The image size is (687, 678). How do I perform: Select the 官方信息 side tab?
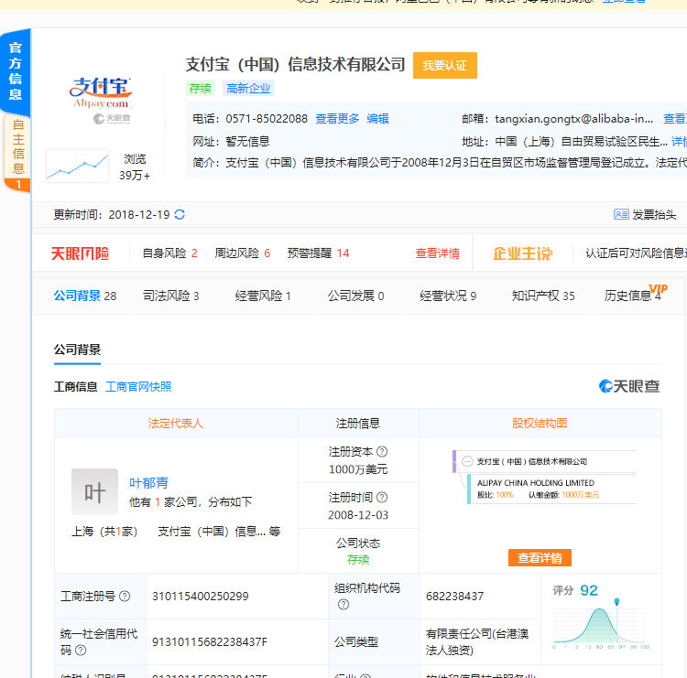click(16, 71)
